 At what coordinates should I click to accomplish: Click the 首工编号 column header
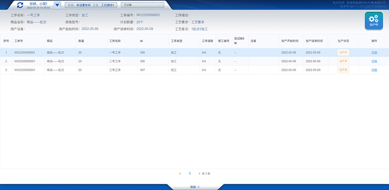224,41
